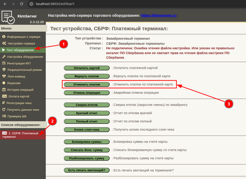Click the sun icon beside 'Лицензия'
Image resolution: width=246 pixels, height=179 pixels.
(4, 83)
